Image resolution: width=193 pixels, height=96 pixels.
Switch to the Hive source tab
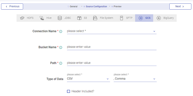point(45,18)
